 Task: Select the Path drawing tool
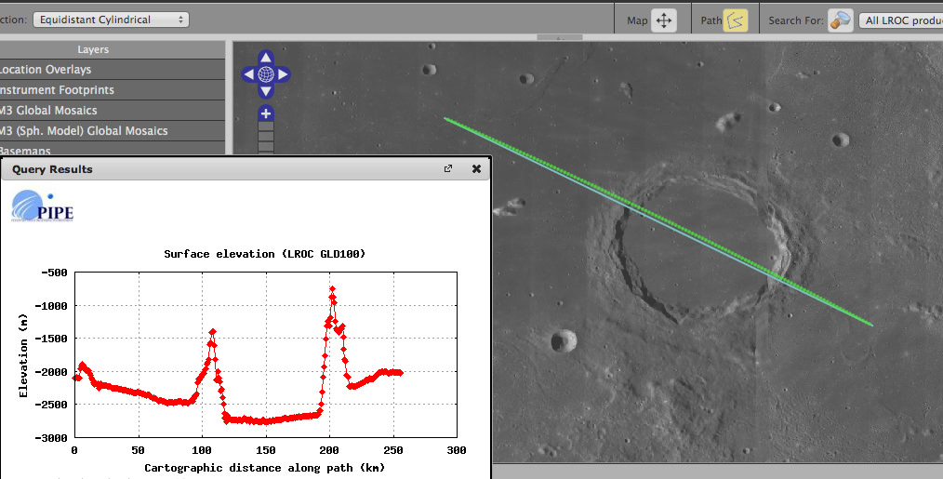pyautogui.click(x=736, y=20)
